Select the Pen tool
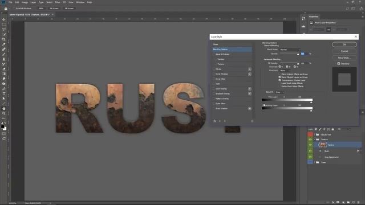This screenshot has height=205, width=365. 4,89
